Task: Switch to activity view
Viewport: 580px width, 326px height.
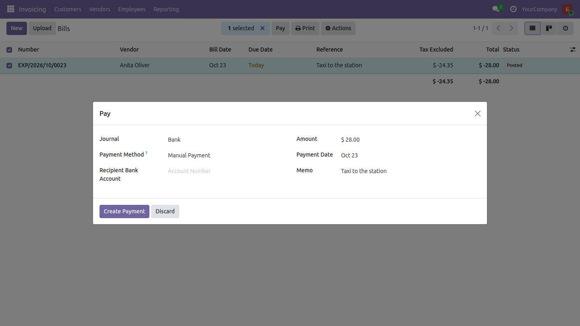Action: click(565, 28)
